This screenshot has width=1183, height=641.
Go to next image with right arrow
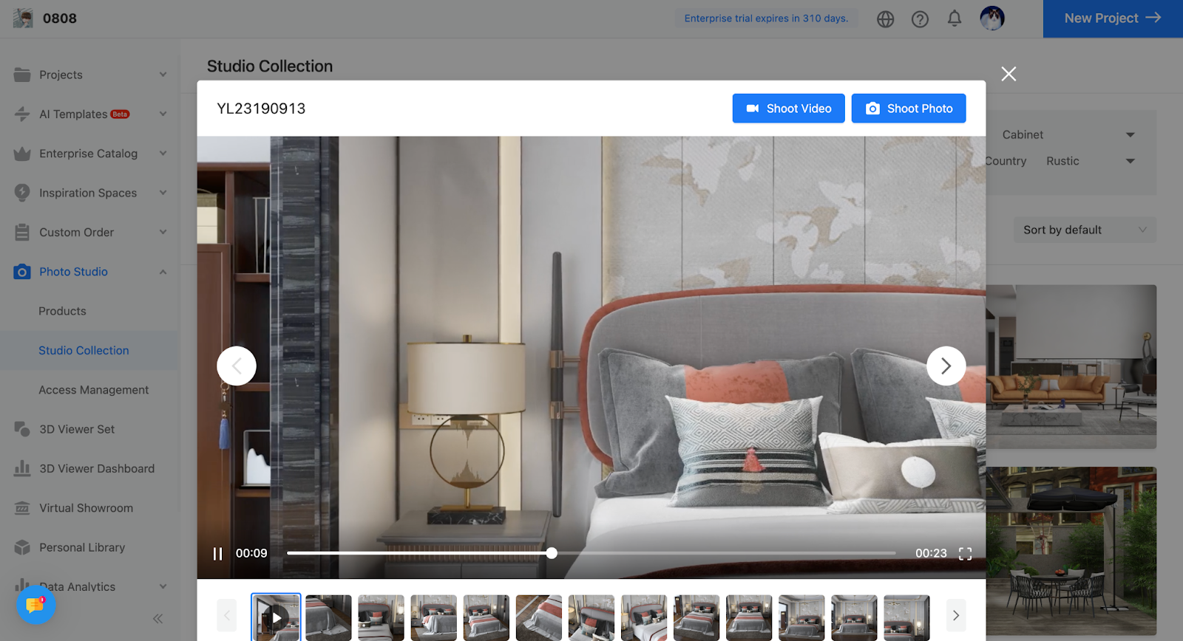[946, 366]
